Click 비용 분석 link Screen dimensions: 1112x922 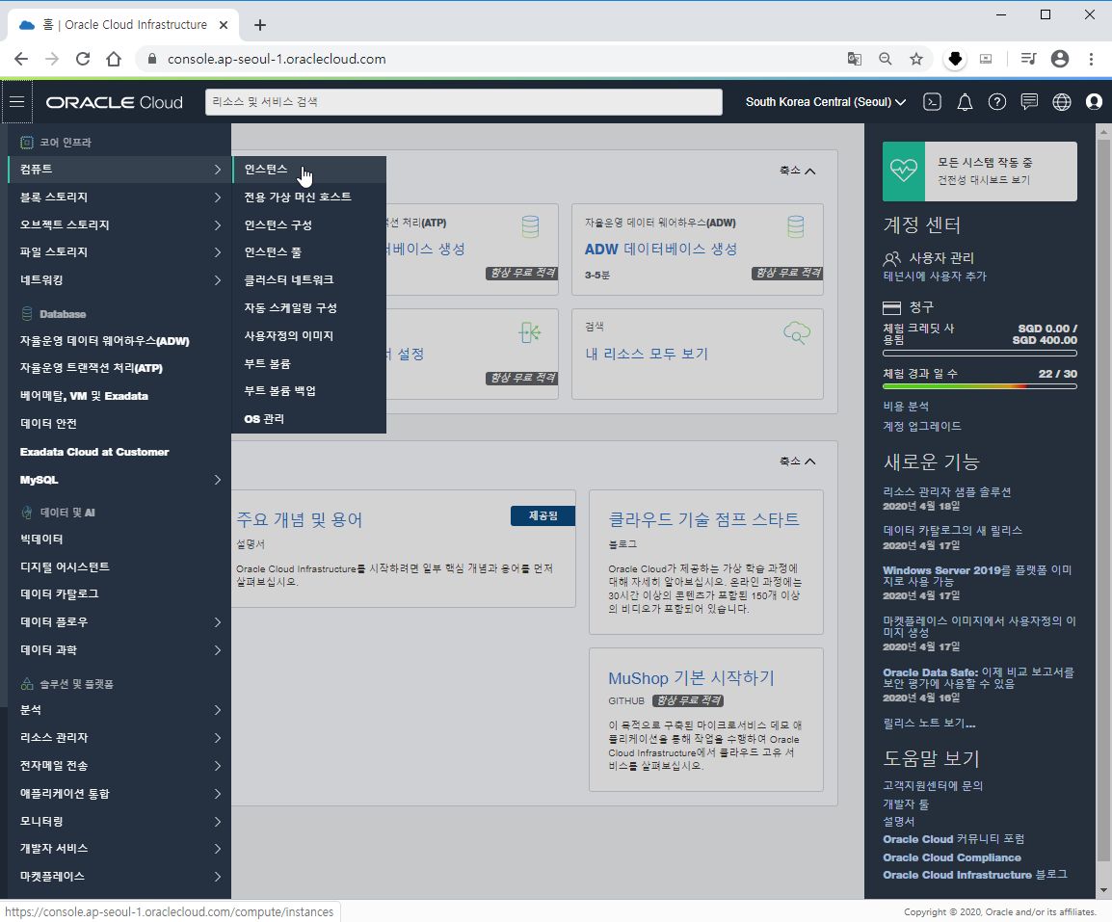click(906, 407)
